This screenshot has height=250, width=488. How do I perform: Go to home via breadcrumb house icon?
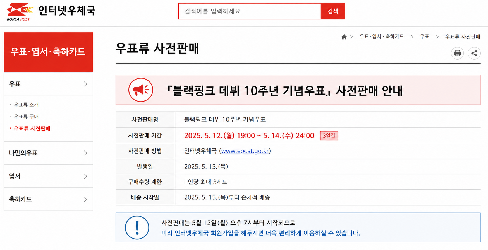pos(344,37)
